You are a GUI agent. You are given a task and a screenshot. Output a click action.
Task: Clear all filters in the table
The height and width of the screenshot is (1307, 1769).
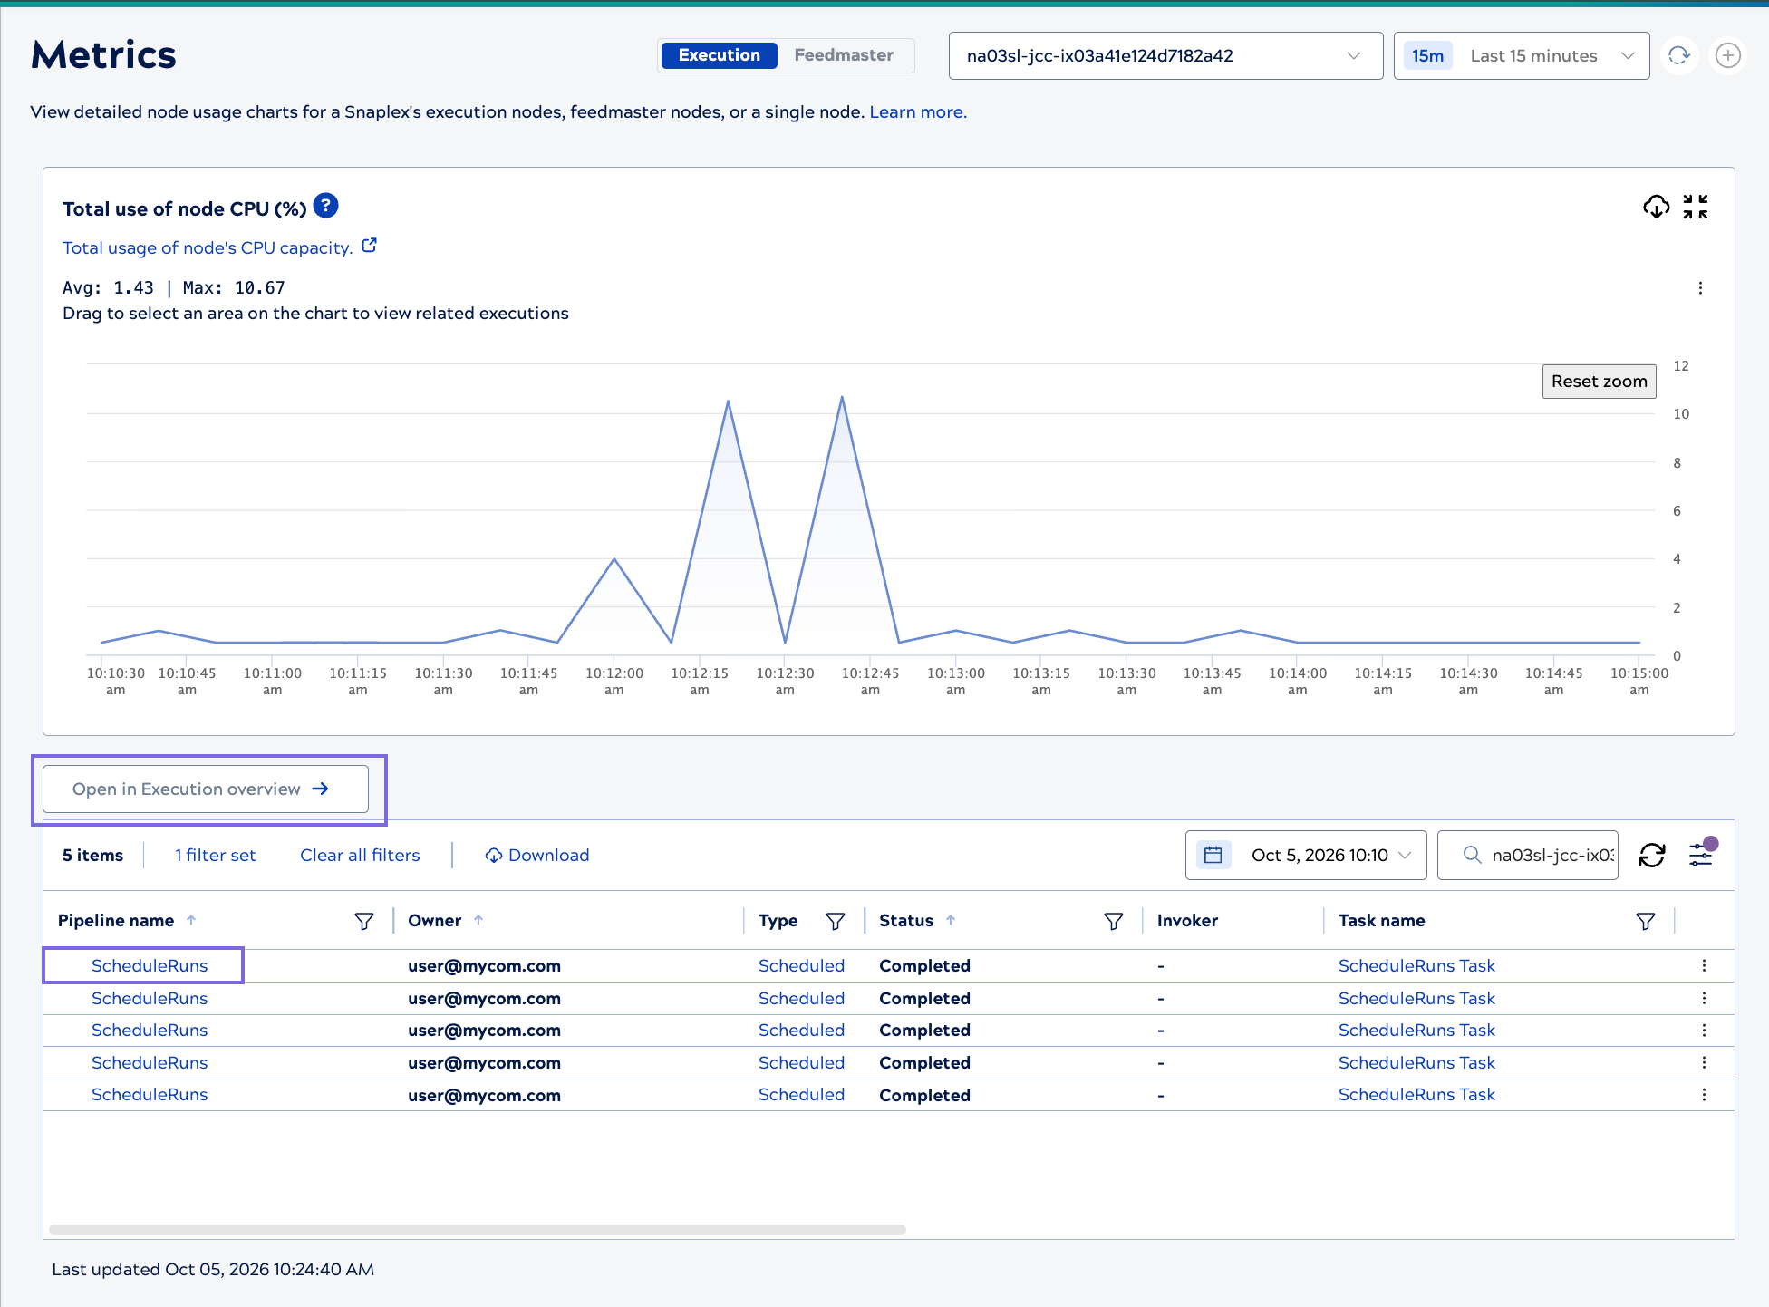pyautogui.click(x=360, y=856)
